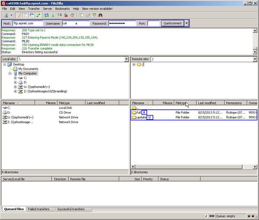The height and width of the screenshot is (220, 259).
Task: Select My Documents in local tree
Action: click(x=28, y=69)
